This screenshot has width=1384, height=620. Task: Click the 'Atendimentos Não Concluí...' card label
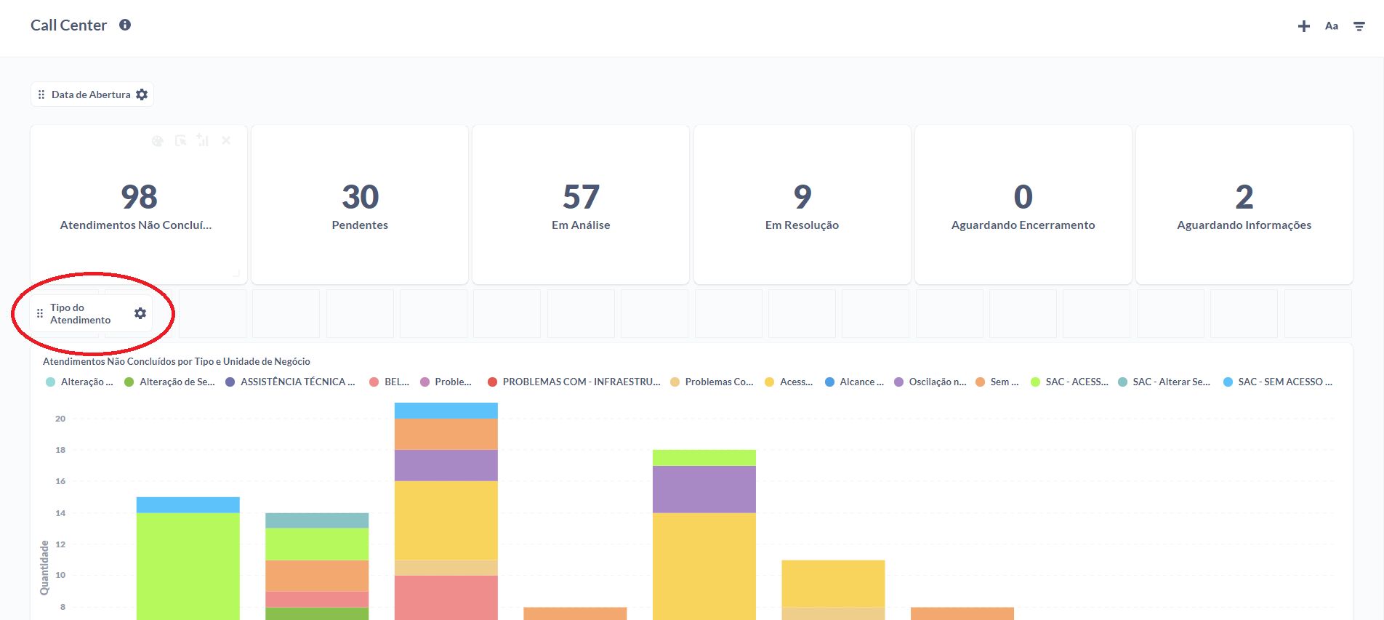136,225
